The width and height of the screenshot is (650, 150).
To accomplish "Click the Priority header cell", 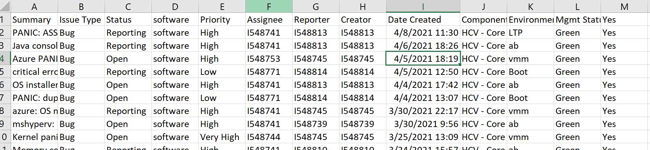I will (222, 20).
